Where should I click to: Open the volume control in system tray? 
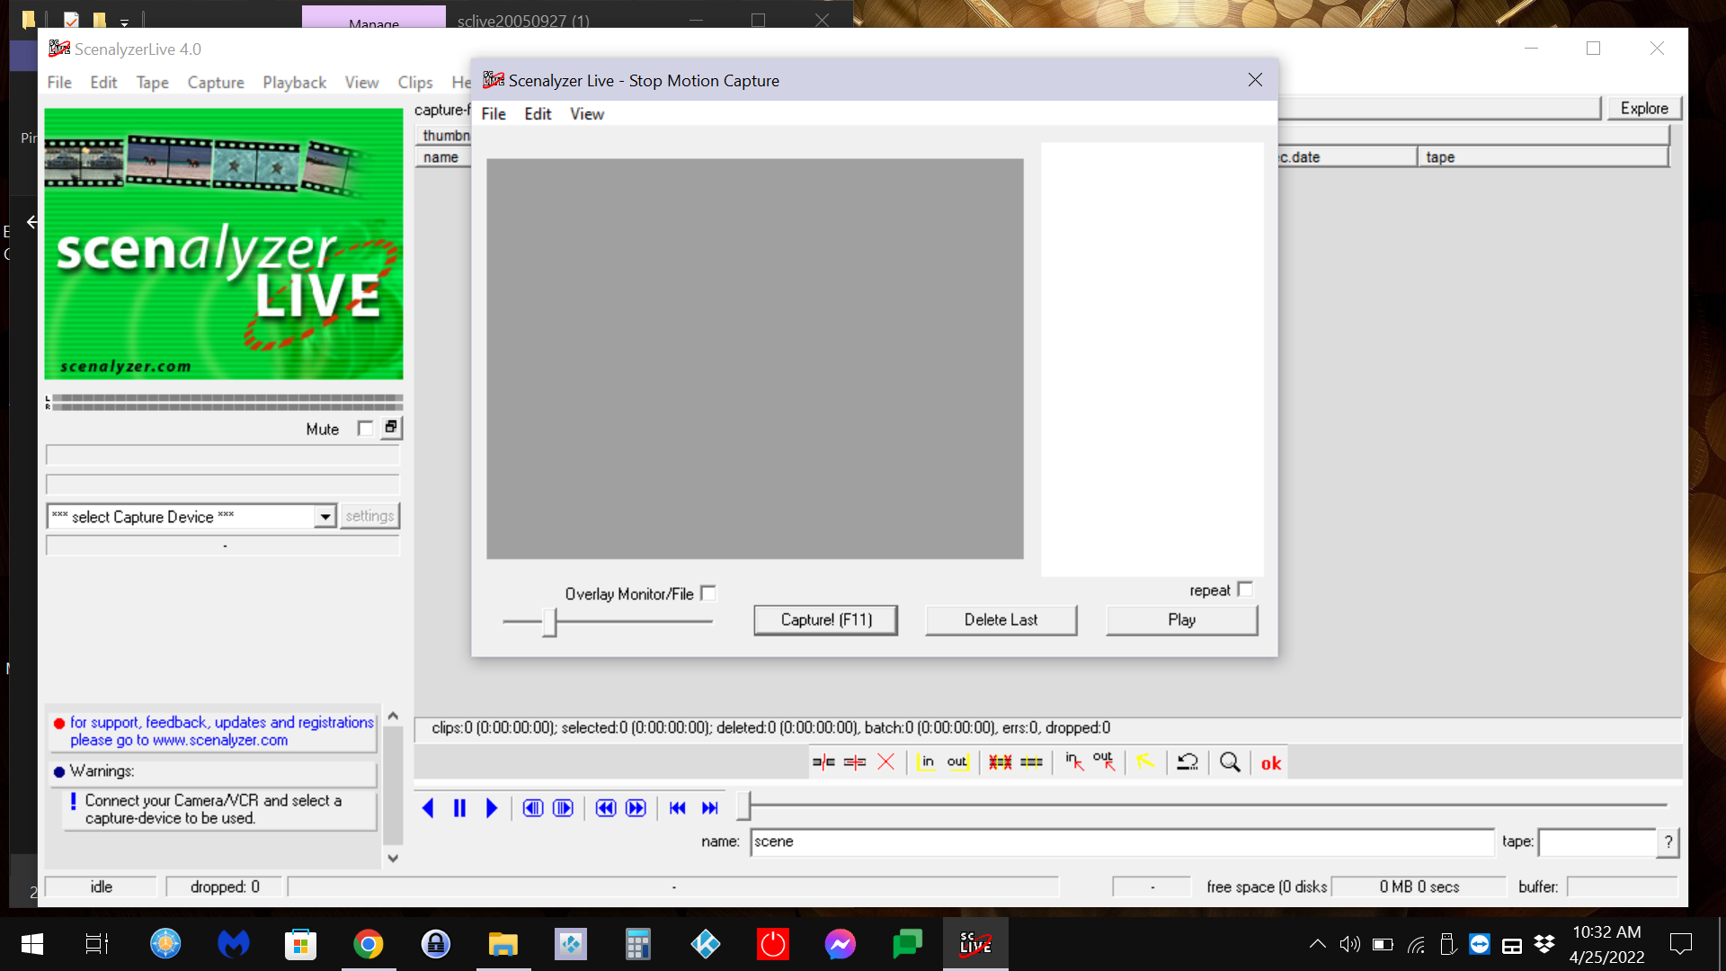[1349, 944]
